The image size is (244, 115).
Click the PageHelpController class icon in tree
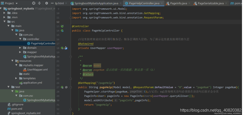tap(29, 43)
